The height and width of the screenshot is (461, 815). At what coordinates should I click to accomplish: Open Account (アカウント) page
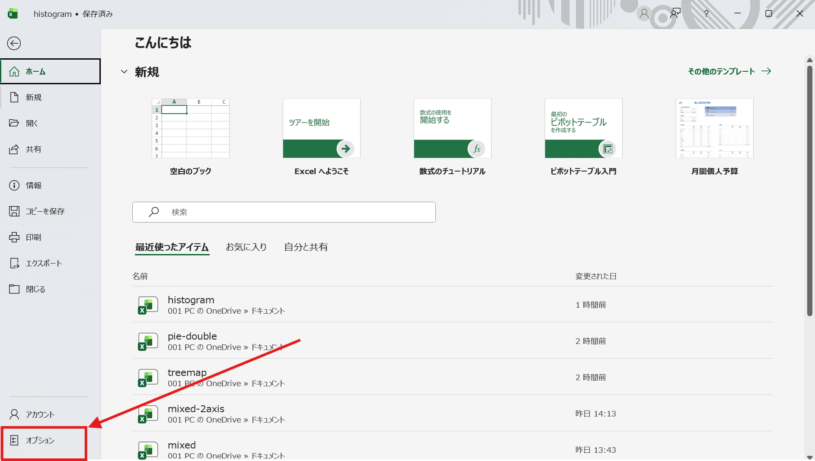[x=40, y=414]
